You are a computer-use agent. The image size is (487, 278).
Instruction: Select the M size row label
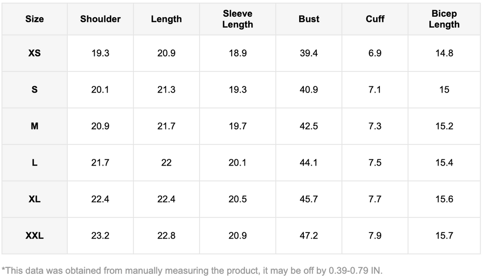pyautogui.click(x=34, y=126)
